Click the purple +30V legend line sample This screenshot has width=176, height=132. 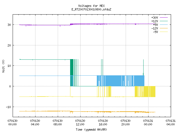pos(164,18)
